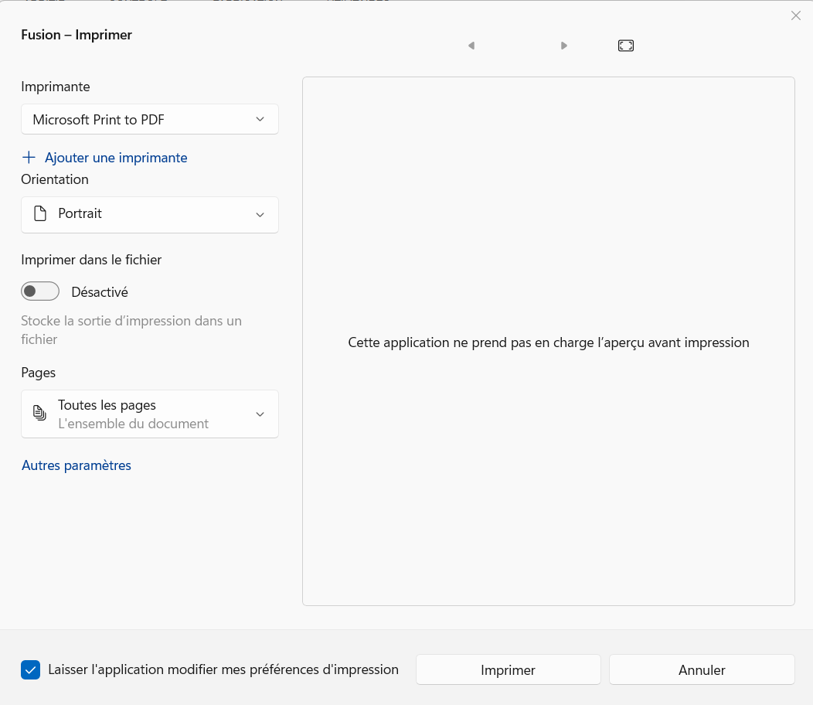Open Autres paramètres
This screenshot has width=813, height=705.
[x=76, y=465]
